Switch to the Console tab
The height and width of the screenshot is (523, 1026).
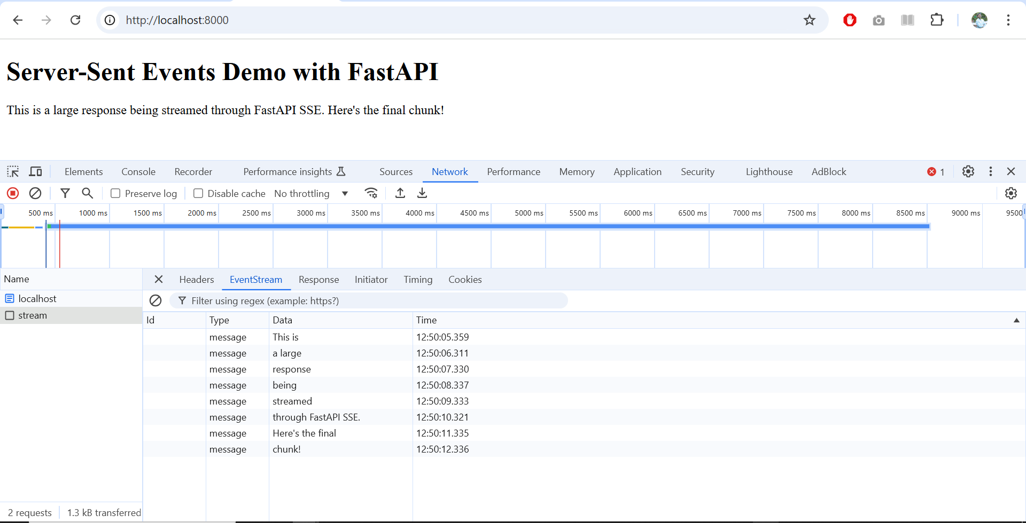tap(138, 172)
